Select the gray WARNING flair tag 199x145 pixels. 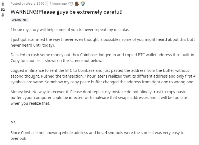click(19, 20)
